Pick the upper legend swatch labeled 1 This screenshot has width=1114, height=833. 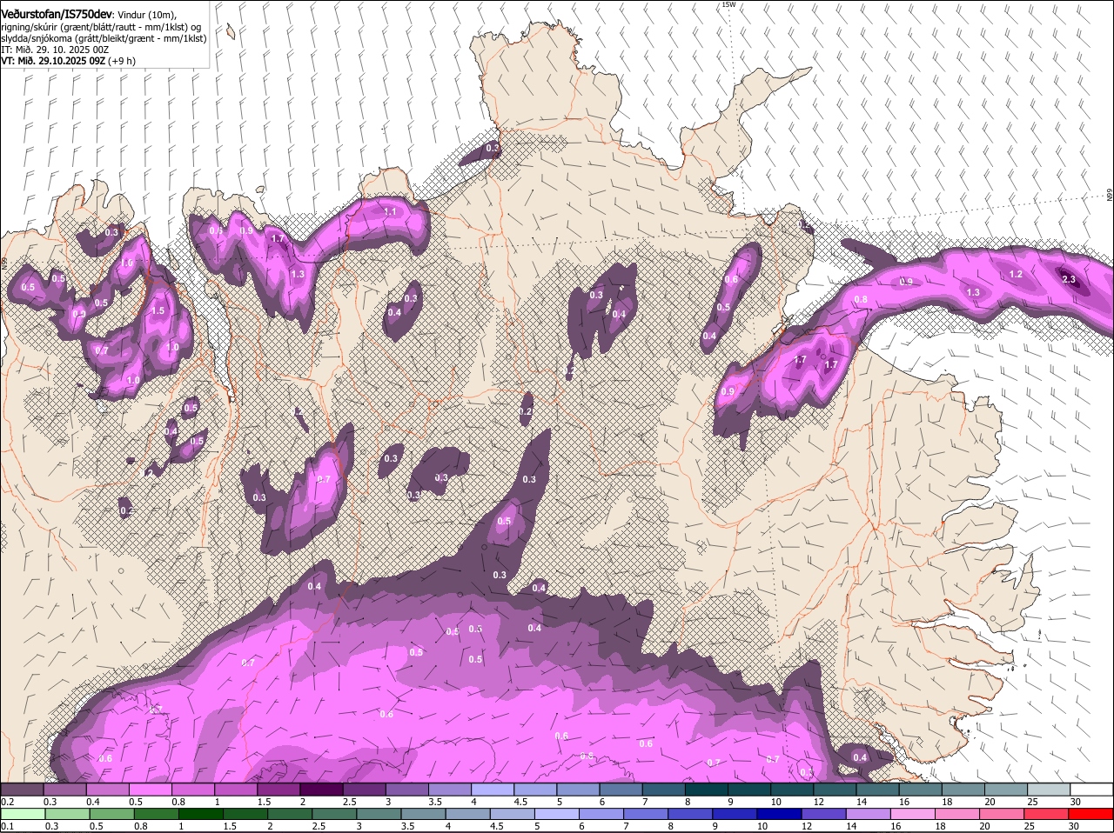236,789
